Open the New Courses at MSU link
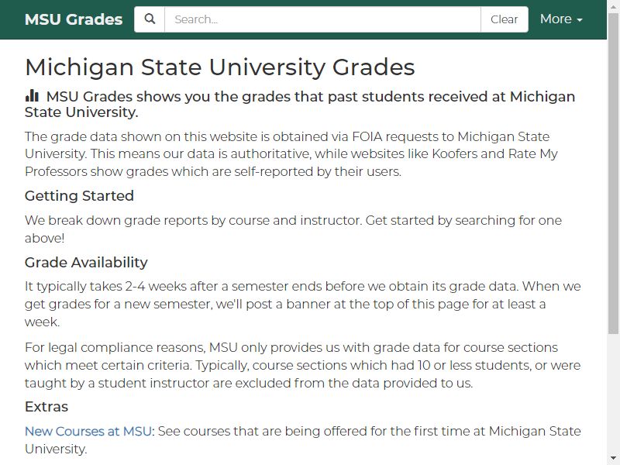The width and height of the screenshot is (620, 465). (x=88, y=431)
